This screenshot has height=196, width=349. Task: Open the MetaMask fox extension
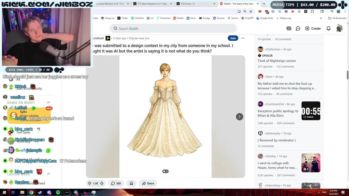tap(260, 11)
